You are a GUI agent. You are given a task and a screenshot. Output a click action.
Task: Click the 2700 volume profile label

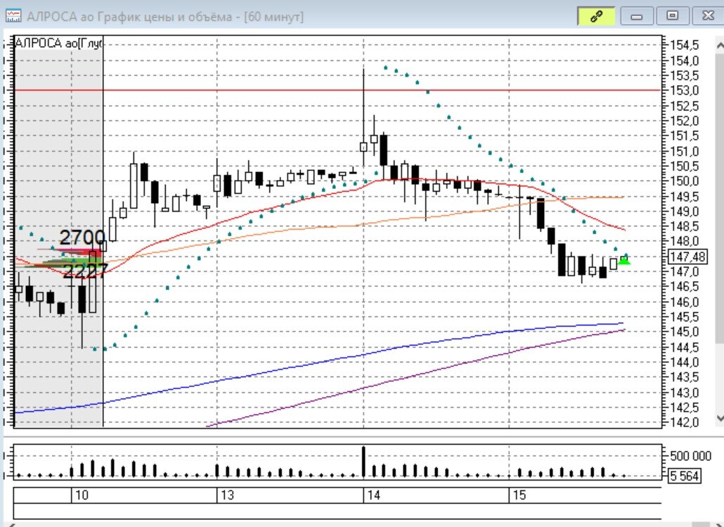coord(82,238)
